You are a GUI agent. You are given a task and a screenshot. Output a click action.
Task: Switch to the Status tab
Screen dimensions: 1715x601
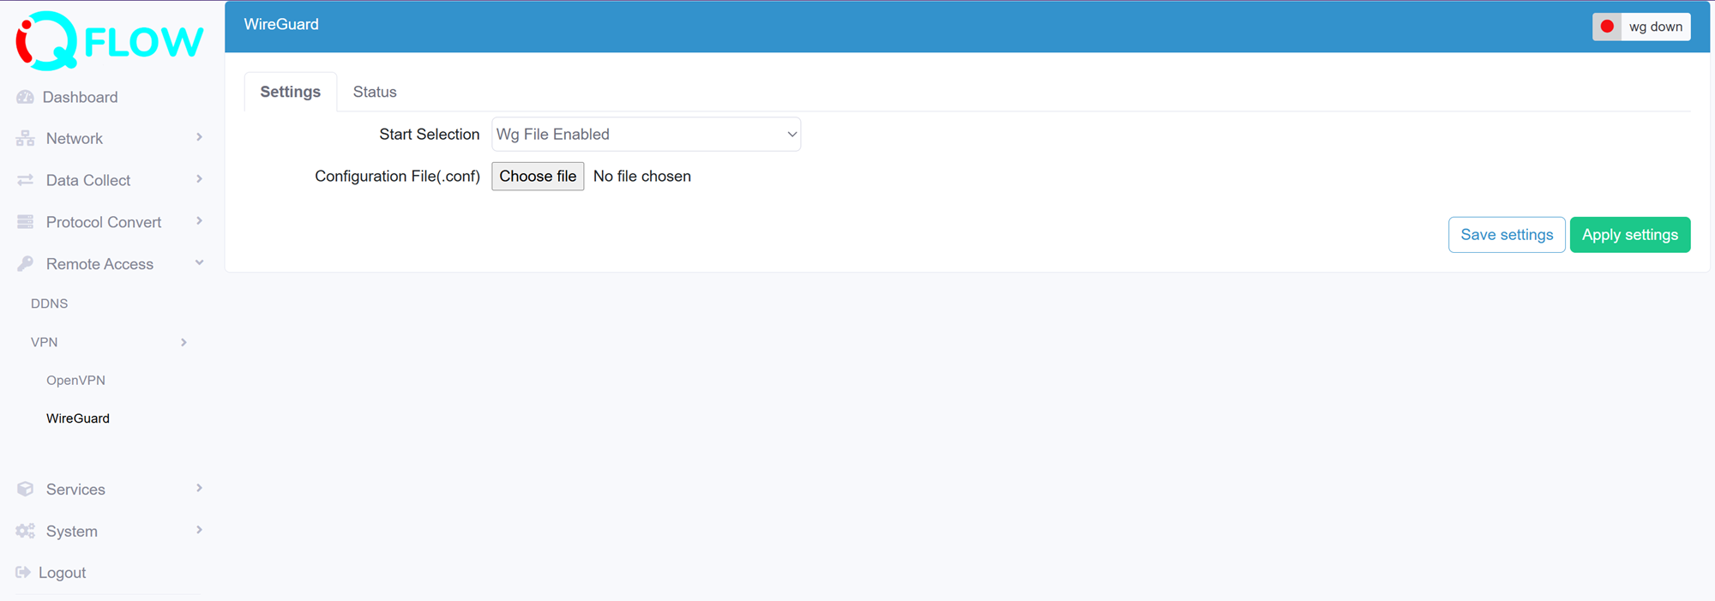[375, 92]
